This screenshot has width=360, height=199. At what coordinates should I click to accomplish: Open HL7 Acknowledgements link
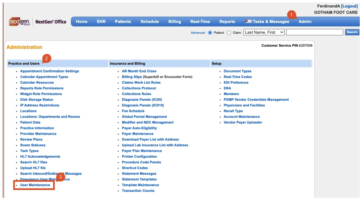click(x=40, y=156)
